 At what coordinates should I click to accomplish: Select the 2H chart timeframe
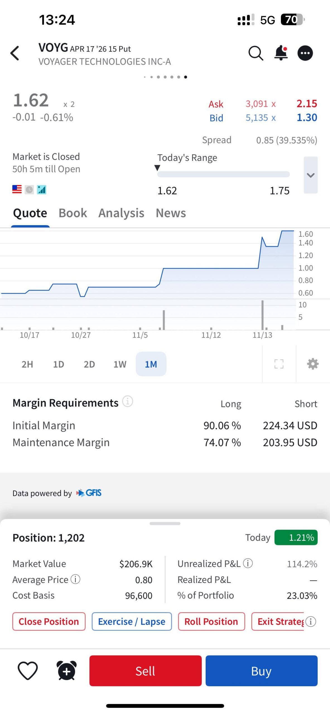[27, 364]
